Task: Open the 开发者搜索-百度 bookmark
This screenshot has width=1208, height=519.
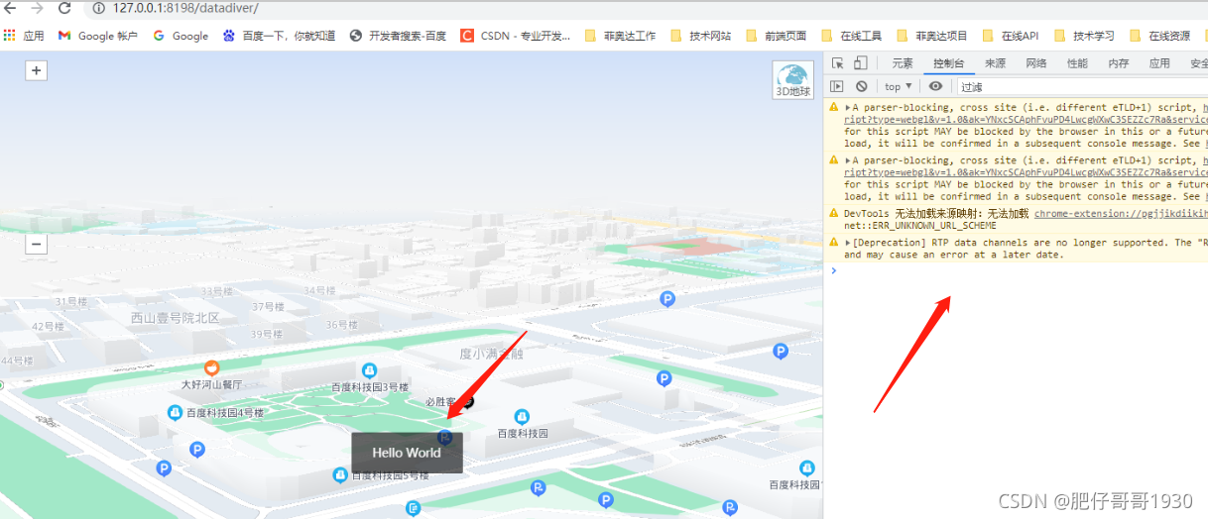Action: tap(398, 36)
